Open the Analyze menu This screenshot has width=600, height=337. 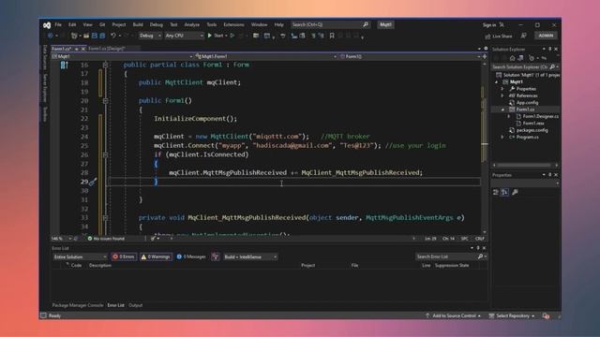click(191, 25)
